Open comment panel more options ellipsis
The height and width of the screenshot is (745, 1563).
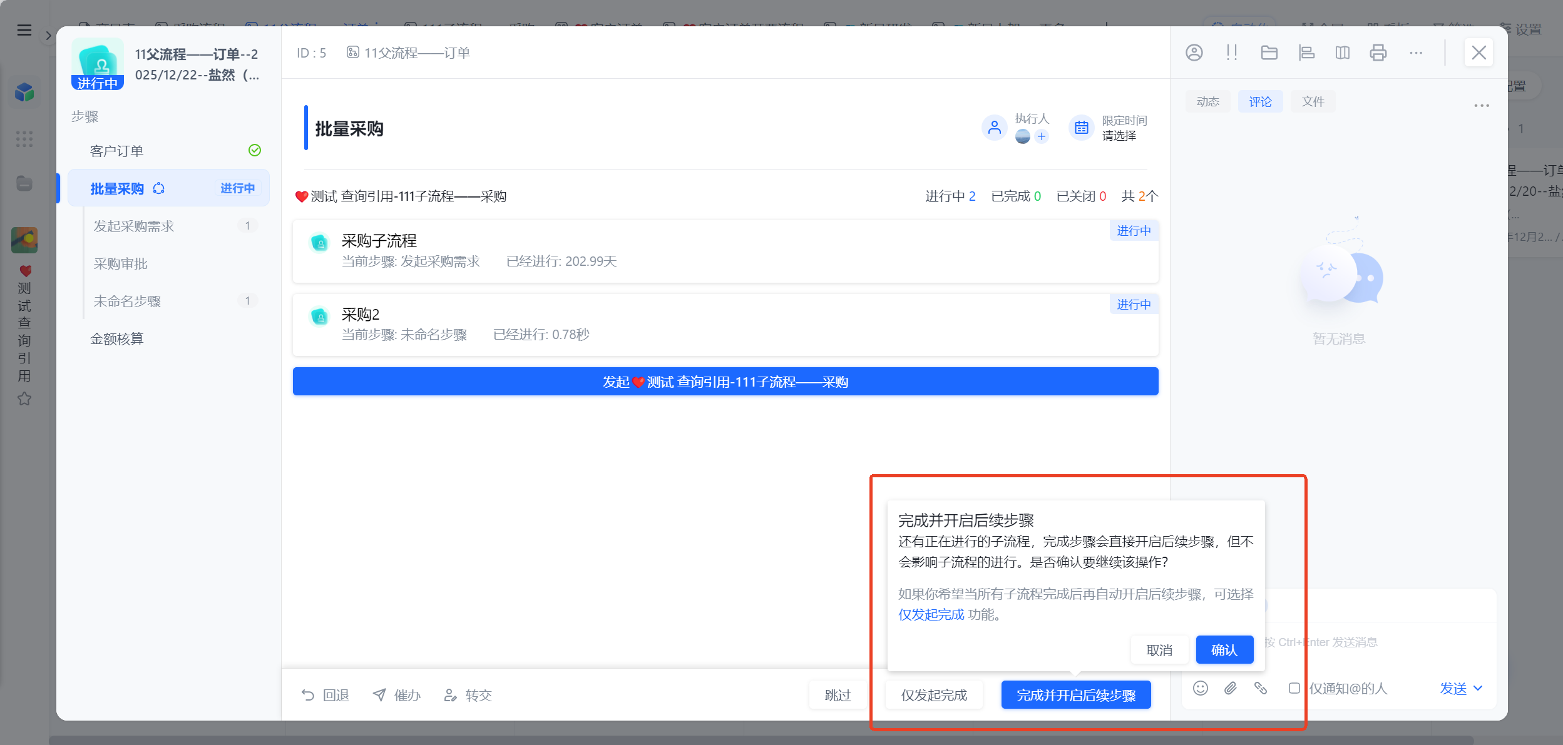[1481, 105]
